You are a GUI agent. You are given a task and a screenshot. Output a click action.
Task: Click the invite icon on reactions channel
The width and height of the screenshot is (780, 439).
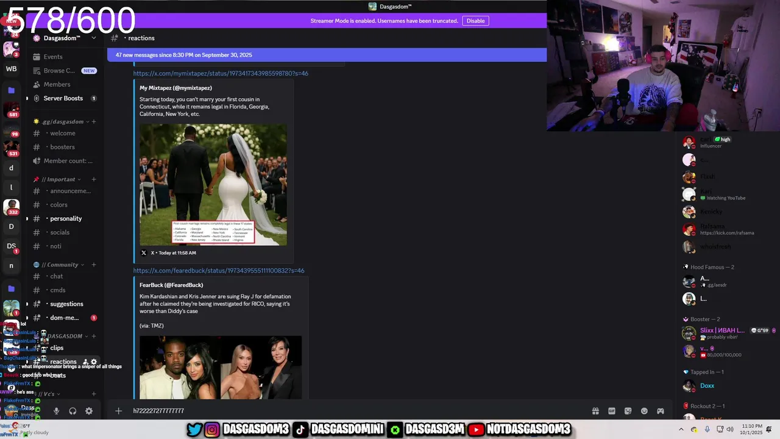(85, 362)
